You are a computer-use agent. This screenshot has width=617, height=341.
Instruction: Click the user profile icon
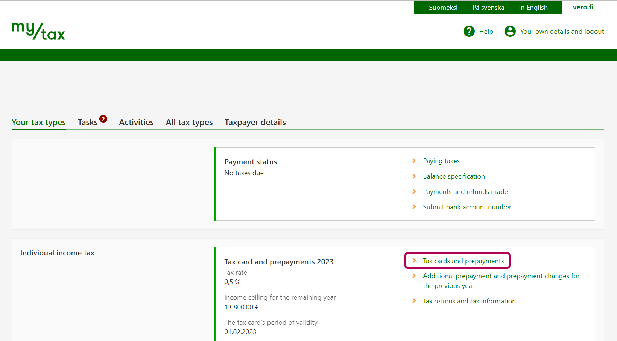point(510,31)
